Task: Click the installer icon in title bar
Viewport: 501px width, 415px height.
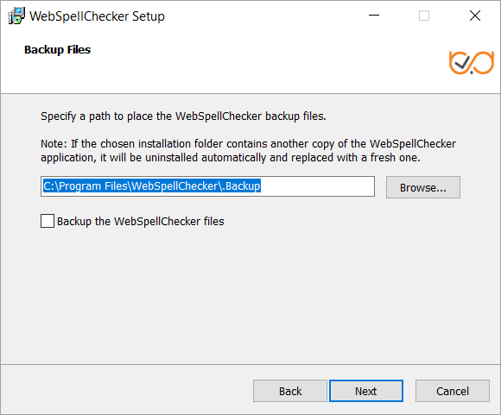Action: click(x=16, y=16)
